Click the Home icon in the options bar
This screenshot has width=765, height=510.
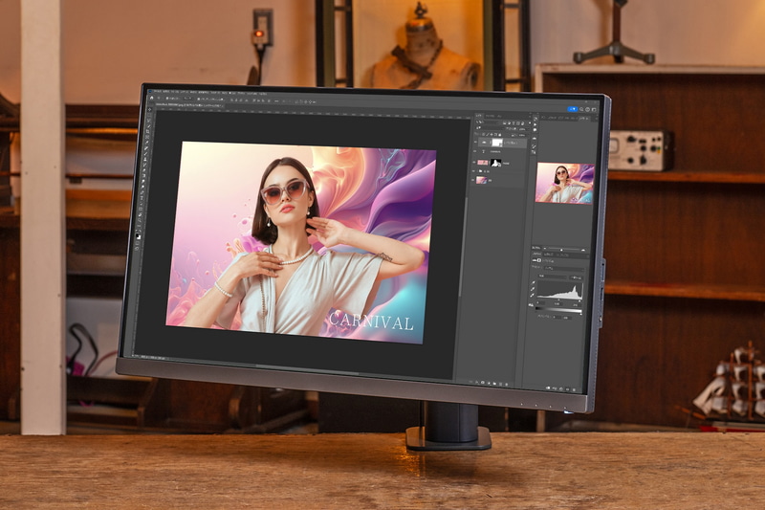pos(152,98)
